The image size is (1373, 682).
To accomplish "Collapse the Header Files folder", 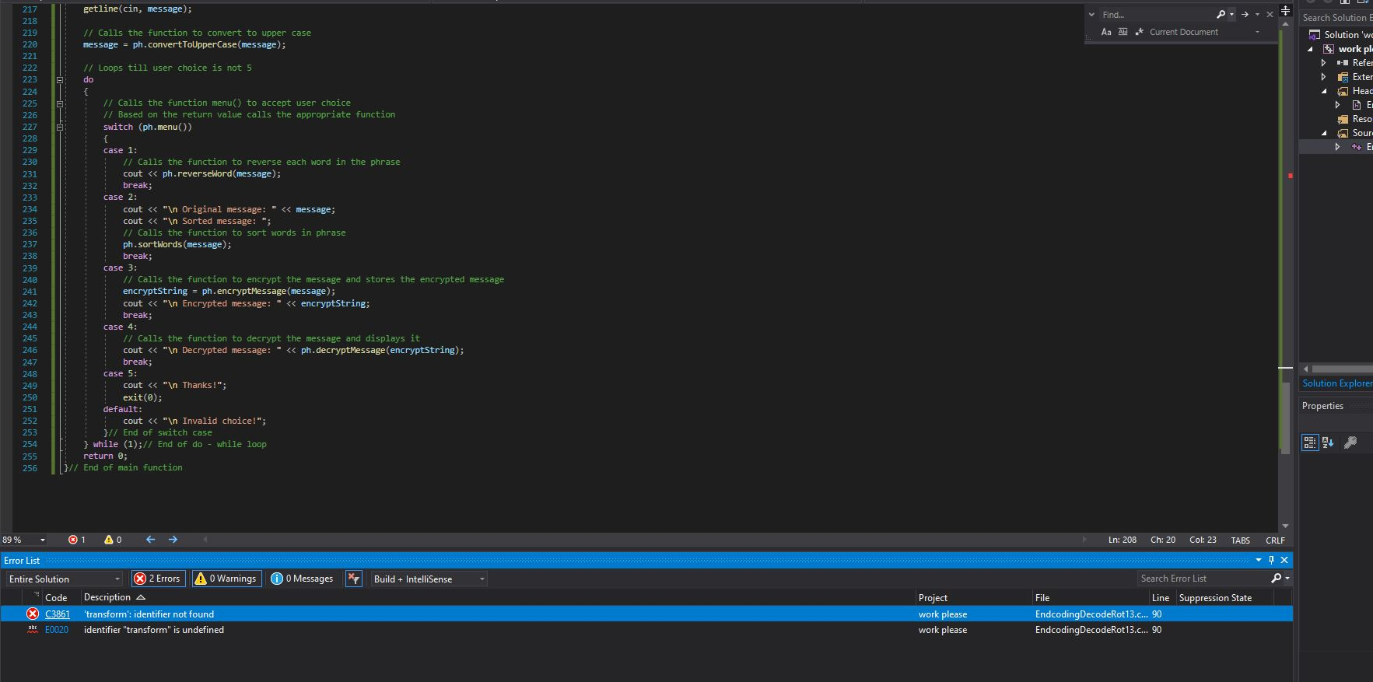I will pyautogui.click(x=1324, y=91).
